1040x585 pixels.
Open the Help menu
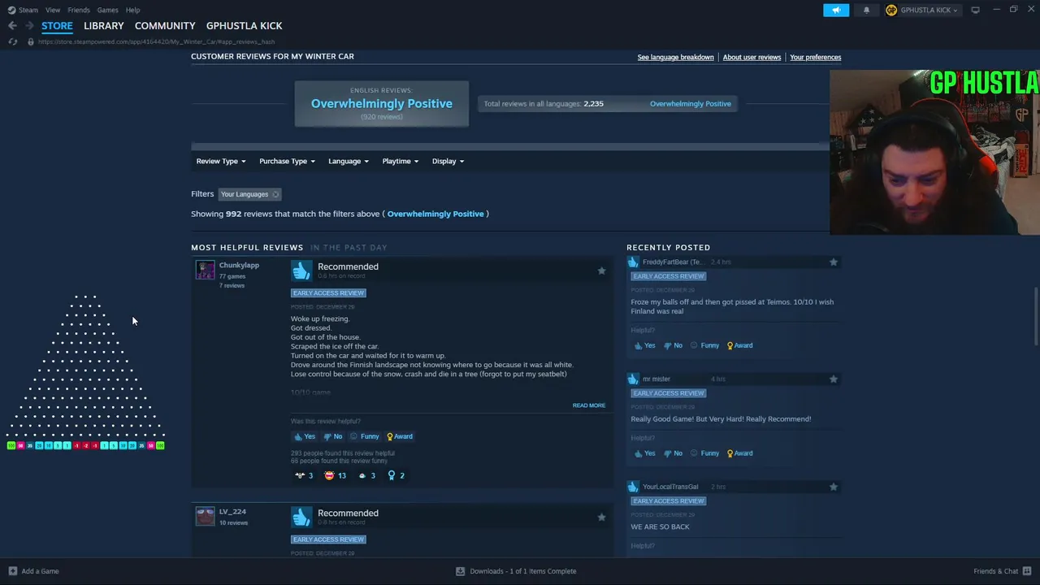tap(133, 10)
